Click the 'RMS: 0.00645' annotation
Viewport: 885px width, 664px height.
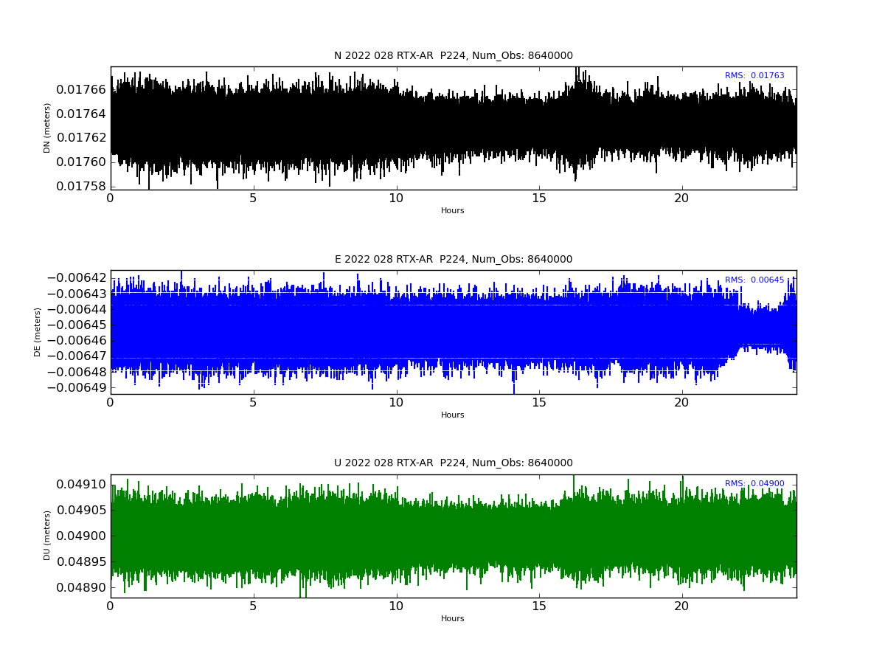click(x=754, y=280)
